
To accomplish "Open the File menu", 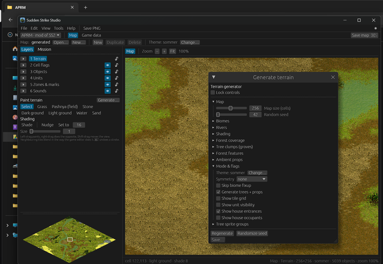I will pos(24,28).
